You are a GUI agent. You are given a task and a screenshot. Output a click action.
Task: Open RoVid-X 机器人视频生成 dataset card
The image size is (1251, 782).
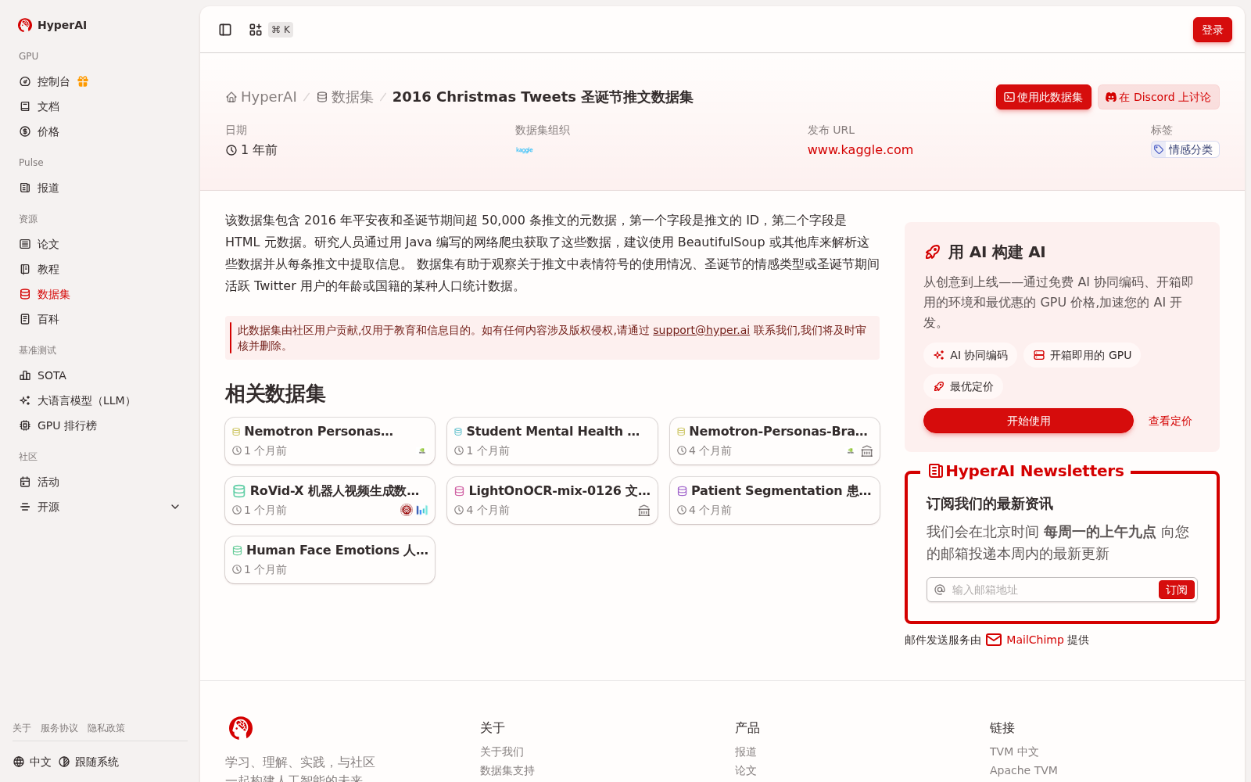coord(330,500)
